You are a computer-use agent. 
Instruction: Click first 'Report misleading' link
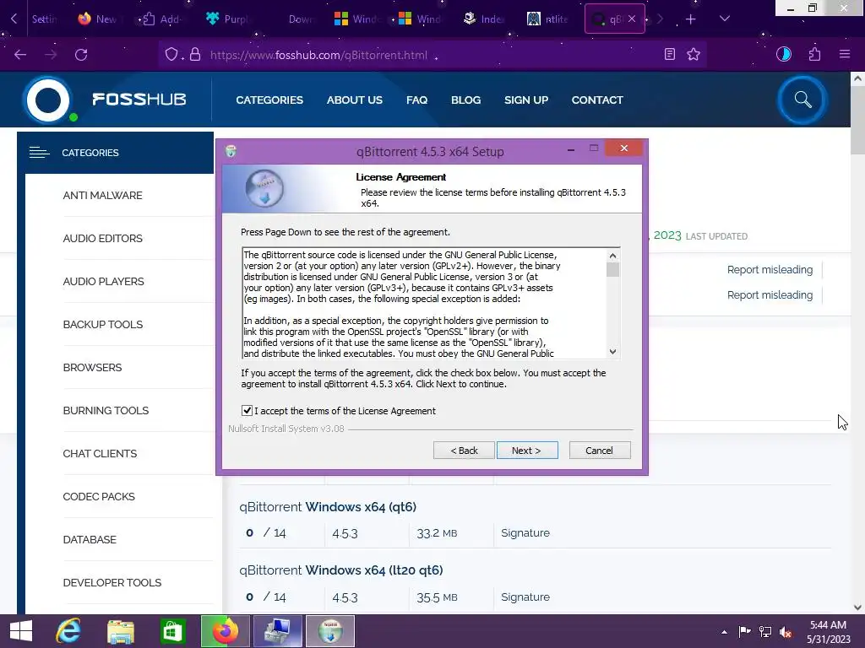(770, 269)
